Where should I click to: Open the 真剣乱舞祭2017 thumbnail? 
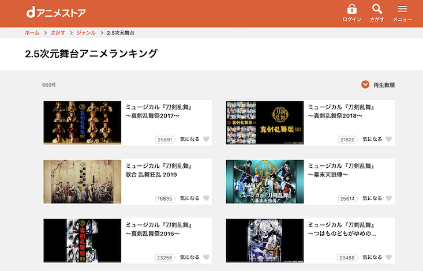[83, 123]
